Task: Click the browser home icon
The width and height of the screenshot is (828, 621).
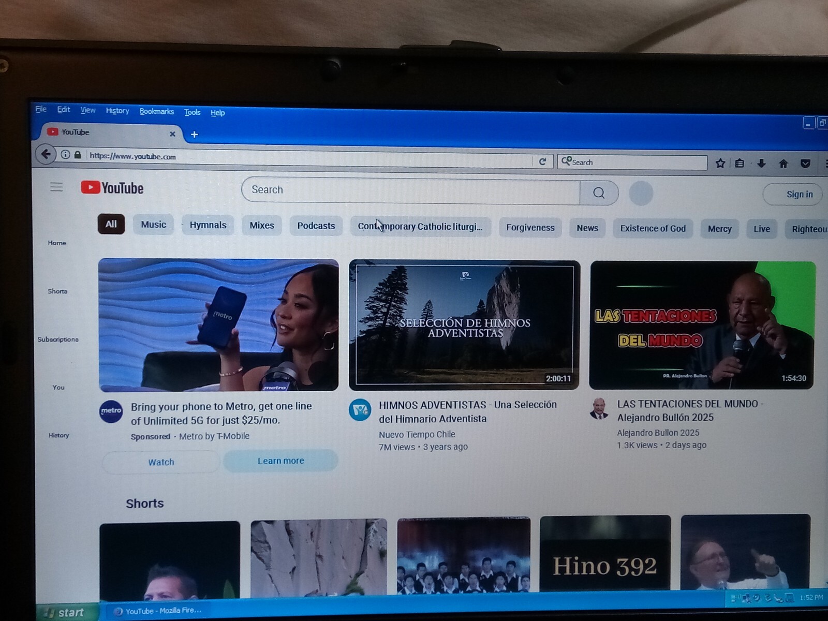Action: [x=783, y=164]
